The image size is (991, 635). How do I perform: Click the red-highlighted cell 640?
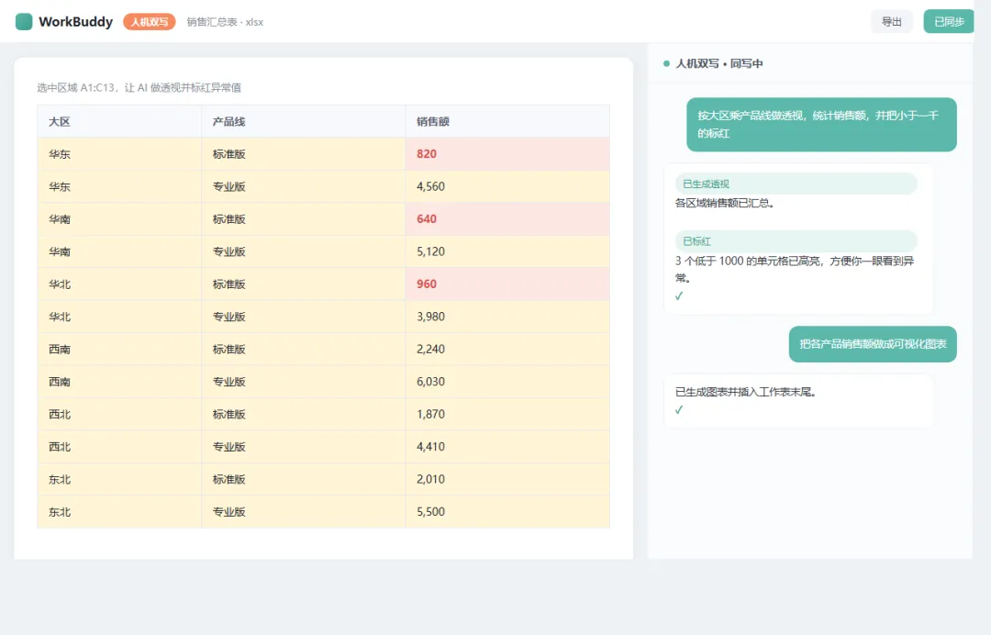click(x=507, y=218)
